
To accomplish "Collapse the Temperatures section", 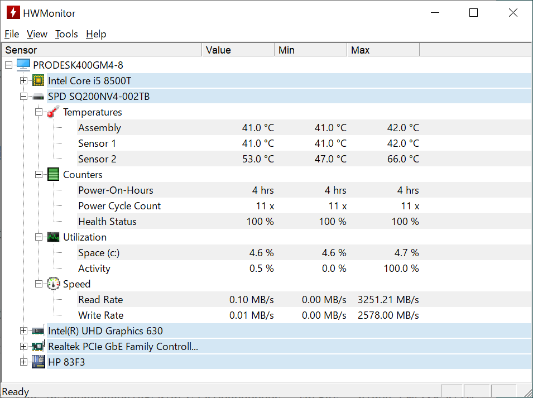I will (x=39, y=112).
